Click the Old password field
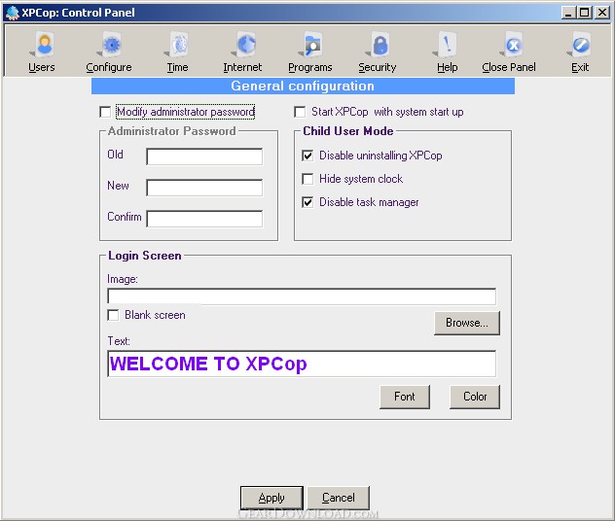Screen dimensions: 615x521 point(204,156)
